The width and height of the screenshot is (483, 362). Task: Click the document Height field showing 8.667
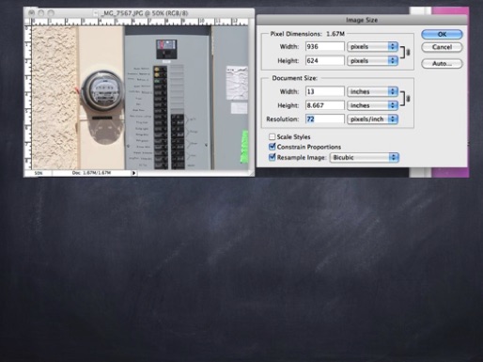coord(325,105)
